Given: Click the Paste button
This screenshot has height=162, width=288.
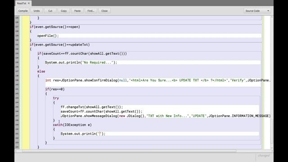Looking at the screenshot, I should (77, 11).
